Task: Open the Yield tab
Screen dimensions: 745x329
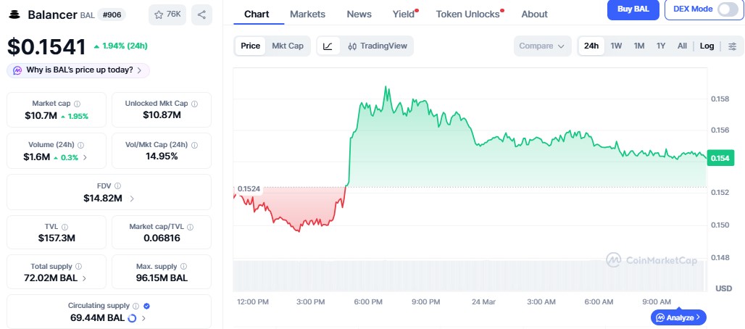Action: point(405,14)
